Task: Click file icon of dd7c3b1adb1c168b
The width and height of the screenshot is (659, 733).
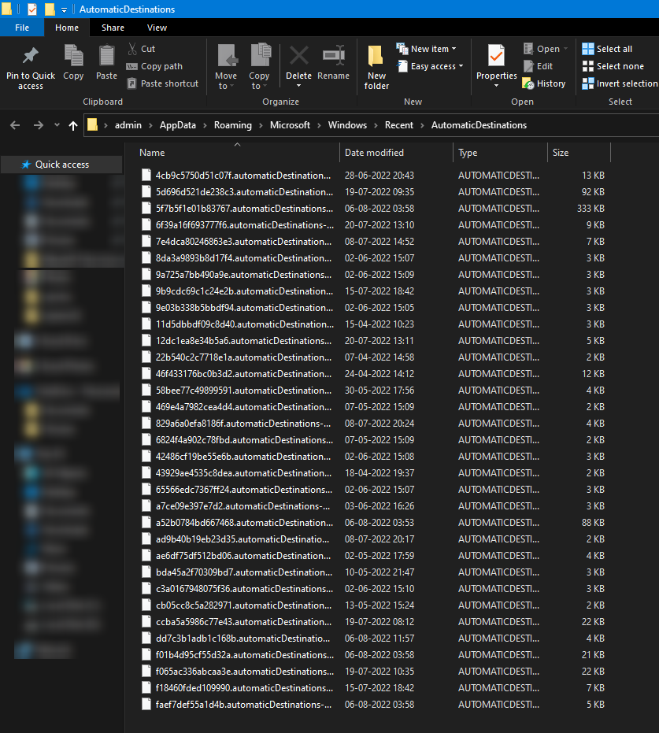Action: [146, 639]
